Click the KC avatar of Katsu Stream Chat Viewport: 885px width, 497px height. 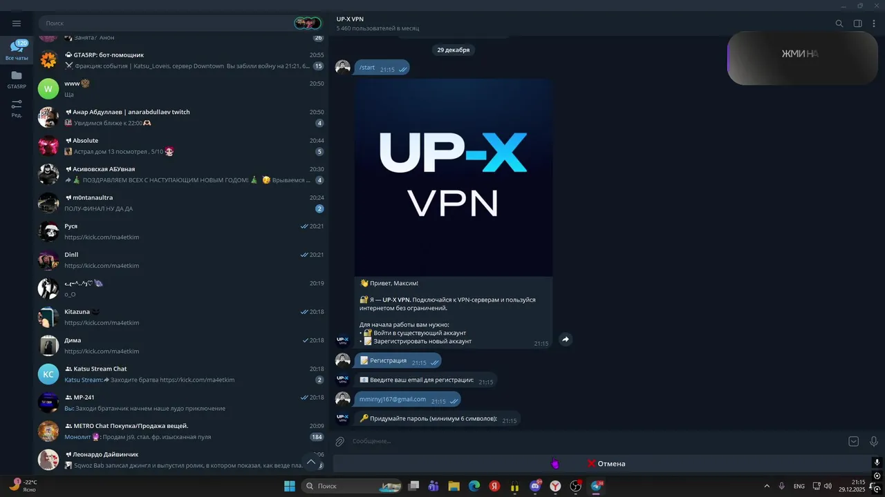tap(48, 374)
